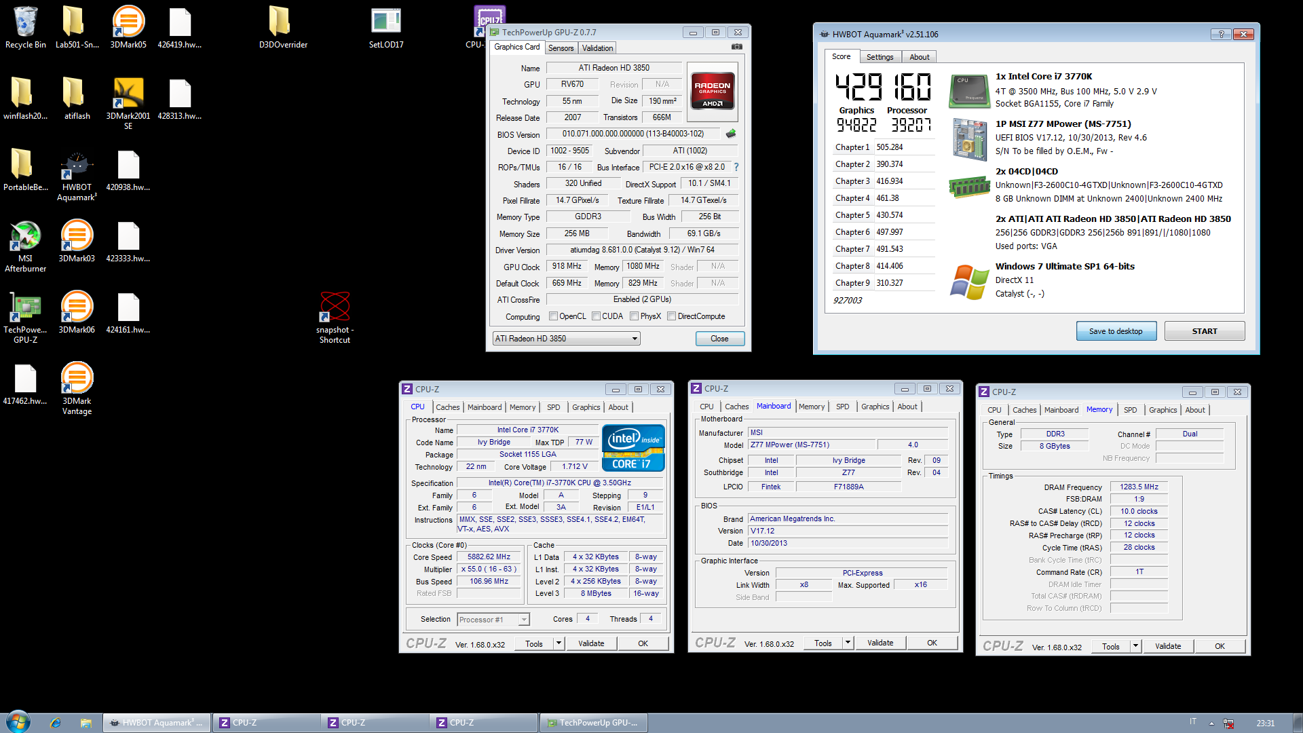Expand the Tools arrow in the Mainboard CPU-Z window
Viewport: 1303px width, 733px height.
point(848,643)
